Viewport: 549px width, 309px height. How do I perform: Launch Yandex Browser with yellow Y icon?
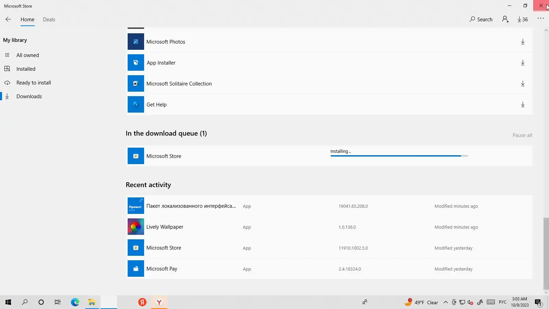pyautogui.click(x=159, y=302)
